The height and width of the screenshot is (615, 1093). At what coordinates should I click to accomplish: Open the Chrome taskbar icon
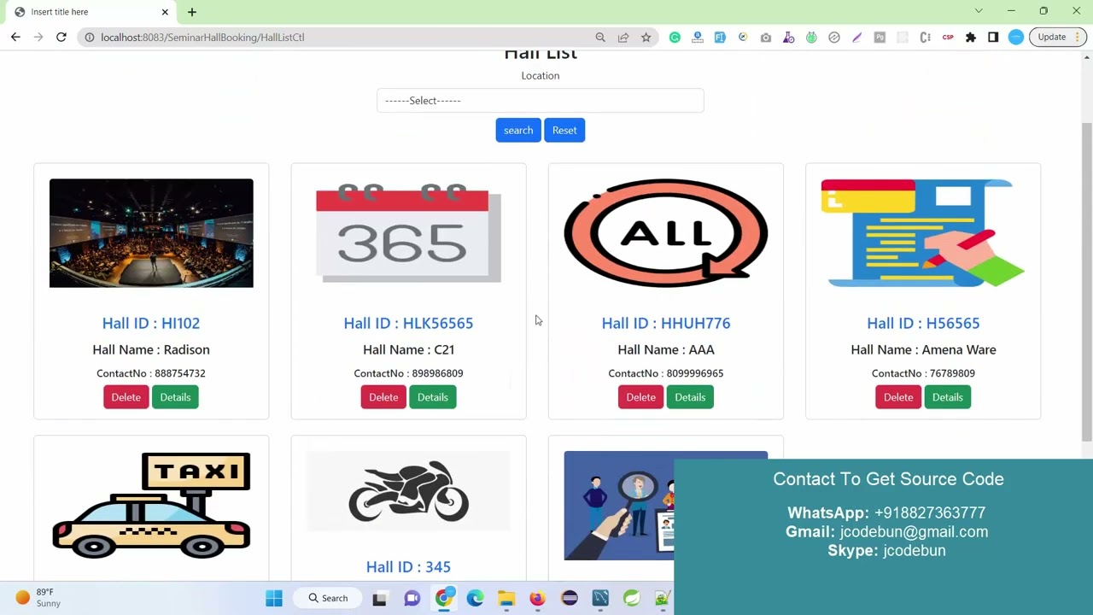443,598
